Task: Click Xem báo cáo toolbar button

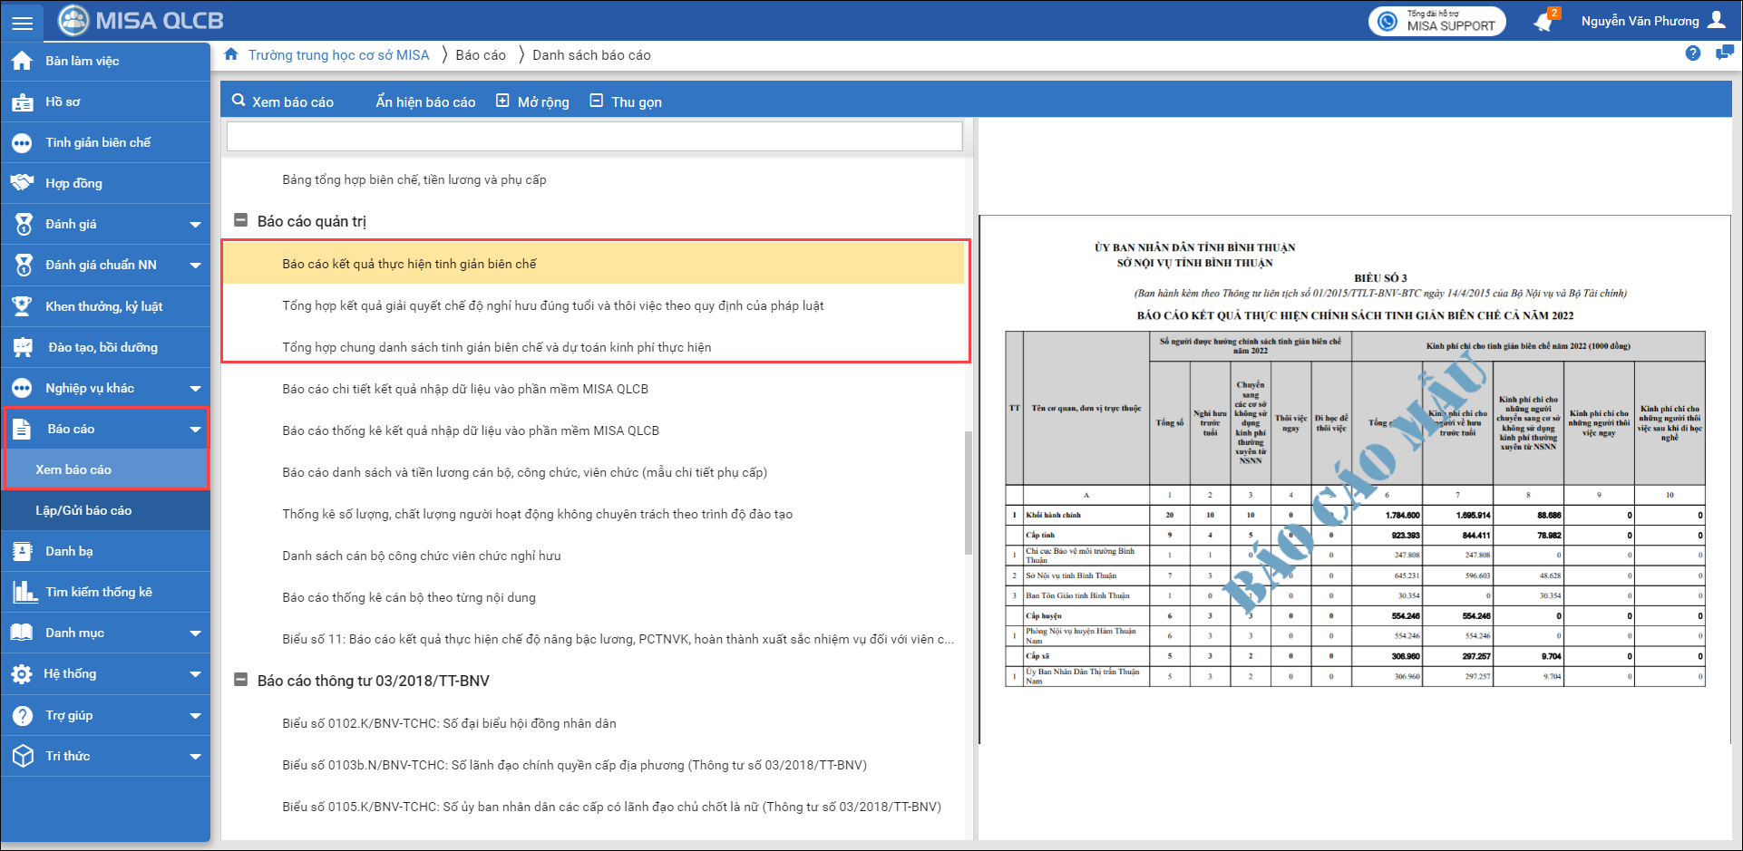Action: 283,102
